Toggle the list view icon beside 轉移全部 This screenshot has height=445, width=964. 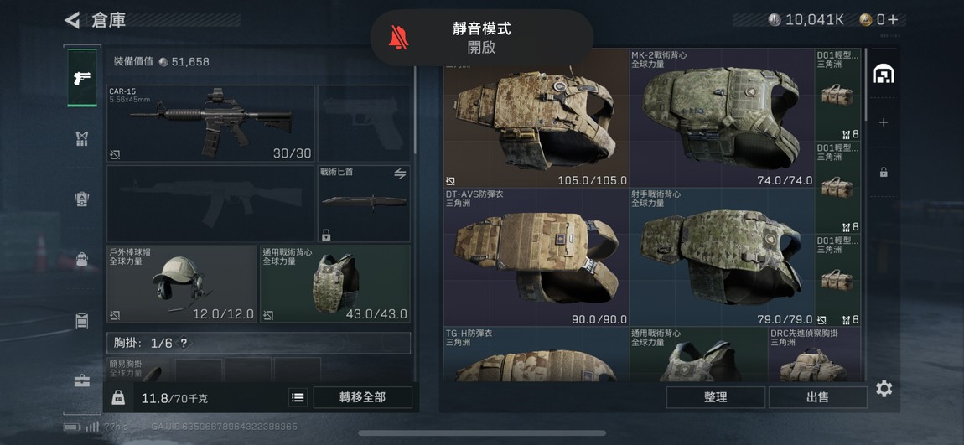(x=298, y=398)
